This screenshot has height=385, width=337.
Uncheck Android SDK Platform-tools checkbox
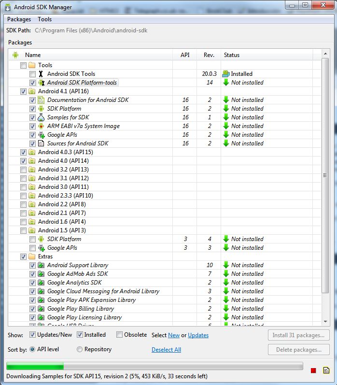coord(32,83)
